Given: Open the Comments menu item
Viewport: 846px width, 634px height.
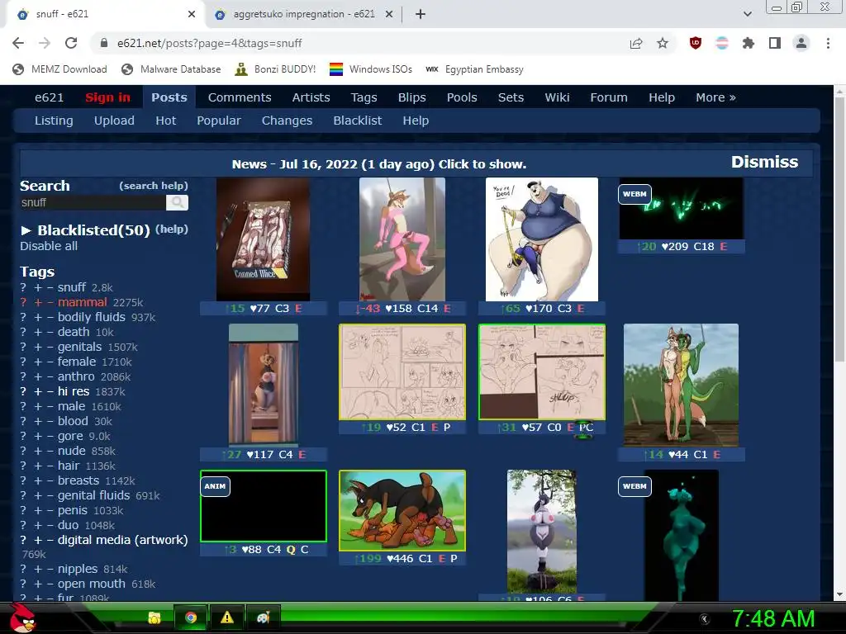Looking at the screenshot, I should click(240, 97).
